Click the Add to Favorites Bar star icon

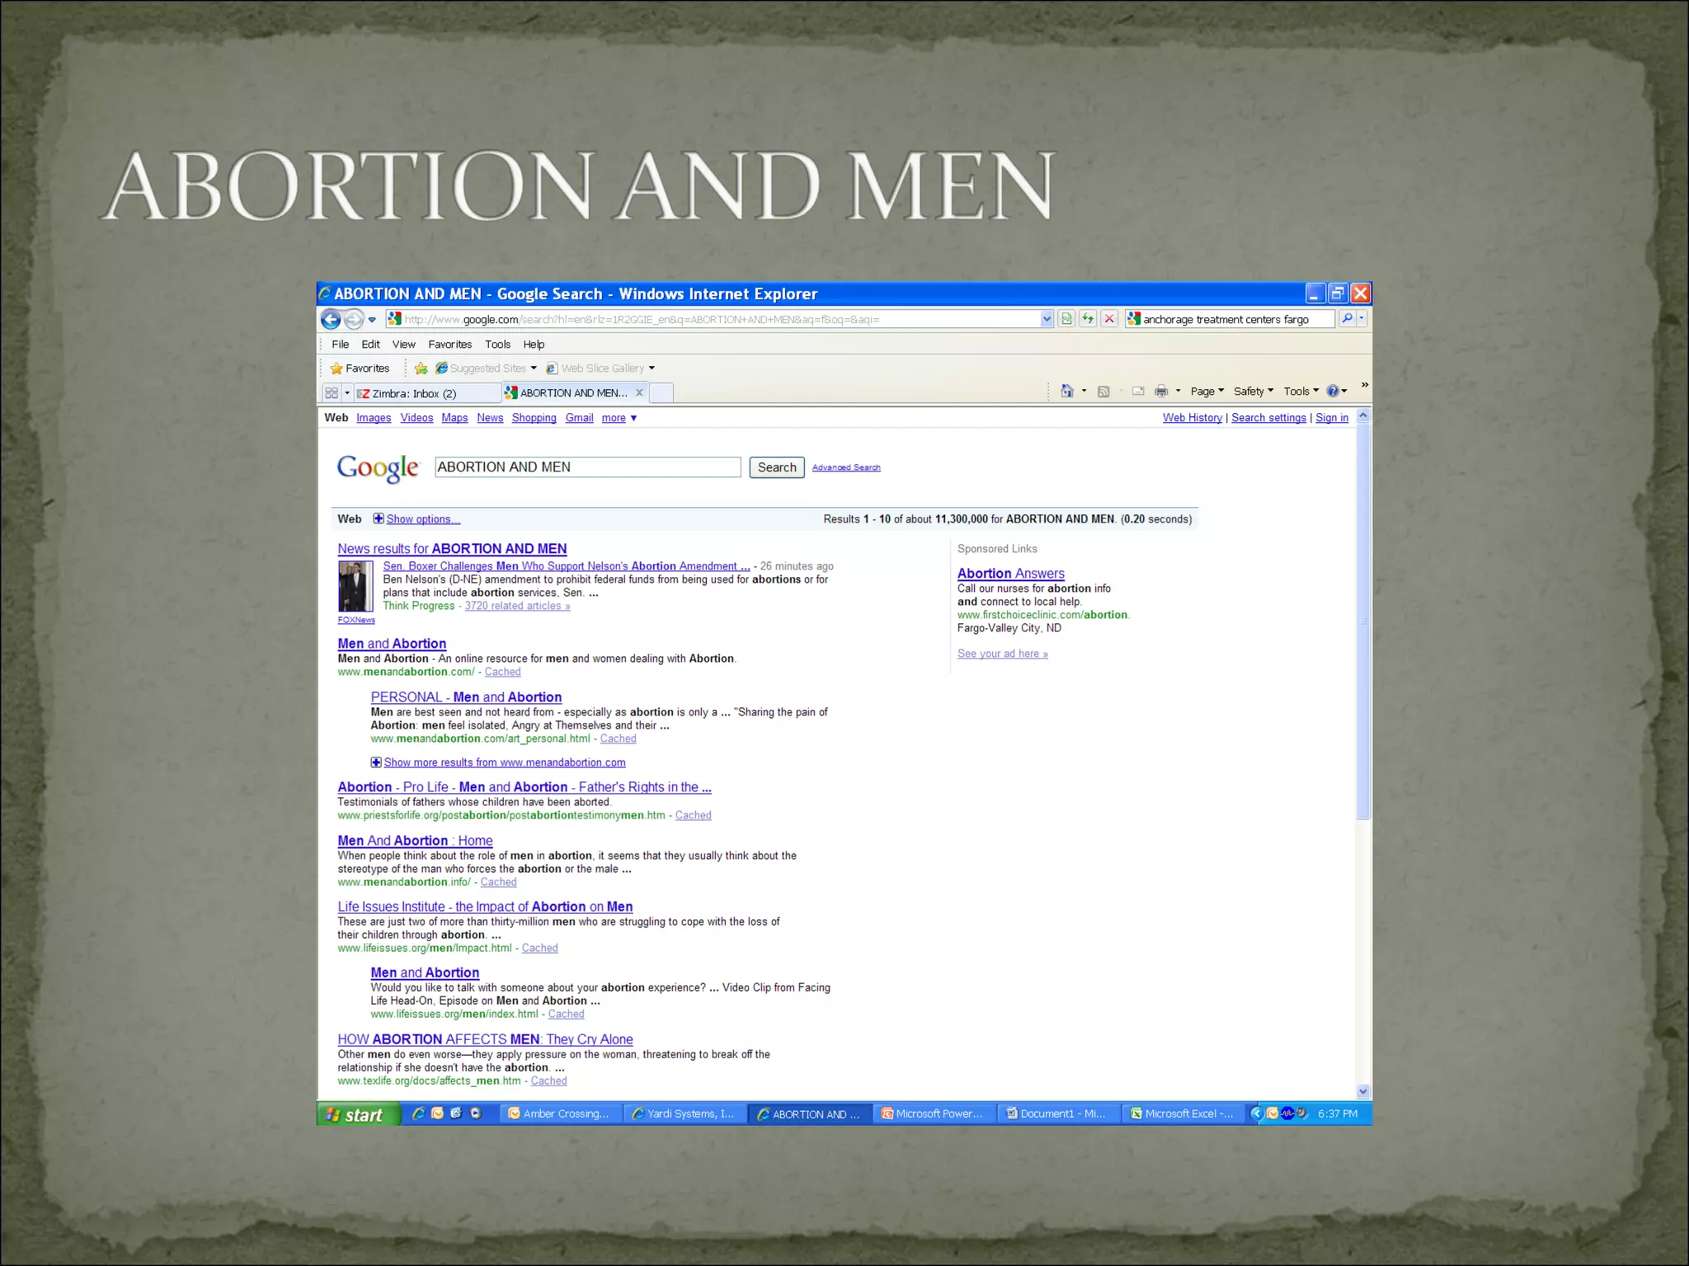[421, 368]
